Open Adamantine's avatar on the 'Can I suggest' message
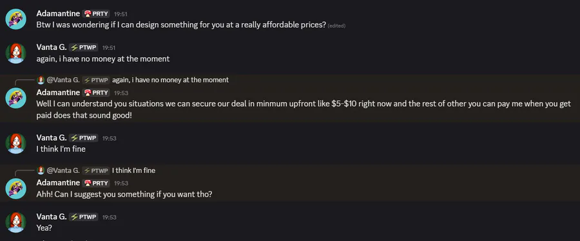Image resolution: width=580 pixels, height=241 pixels. click(x=16, y=188)
